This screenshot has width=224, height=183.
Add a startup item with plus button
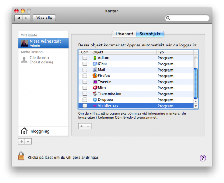pyautogui.click(x=82, y=126)
